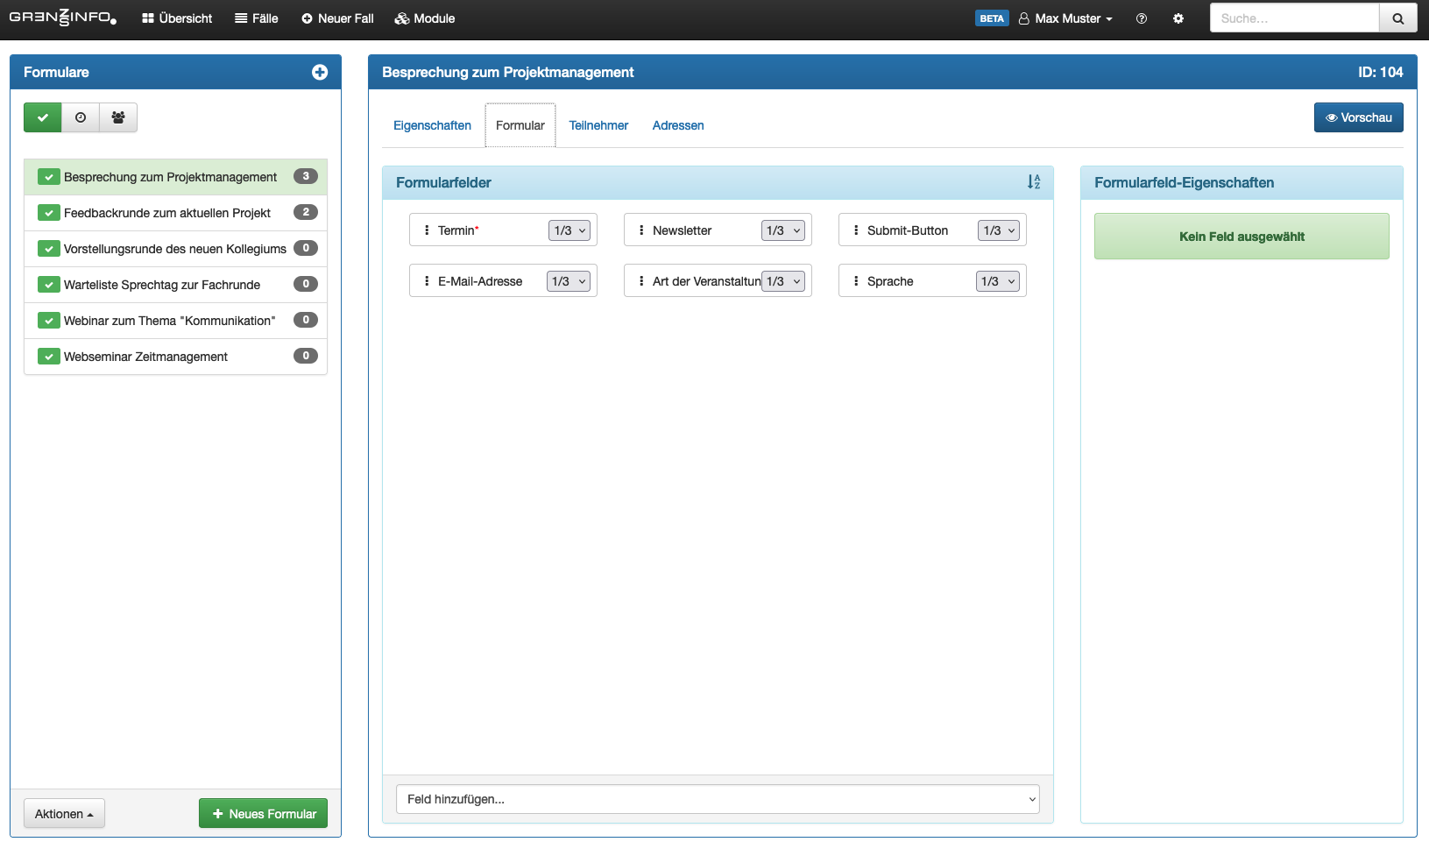Image resolution: width=1429 pixels, height=849 pixels.
Task: Open the Module menu
Action: click(x=425, y=18)
